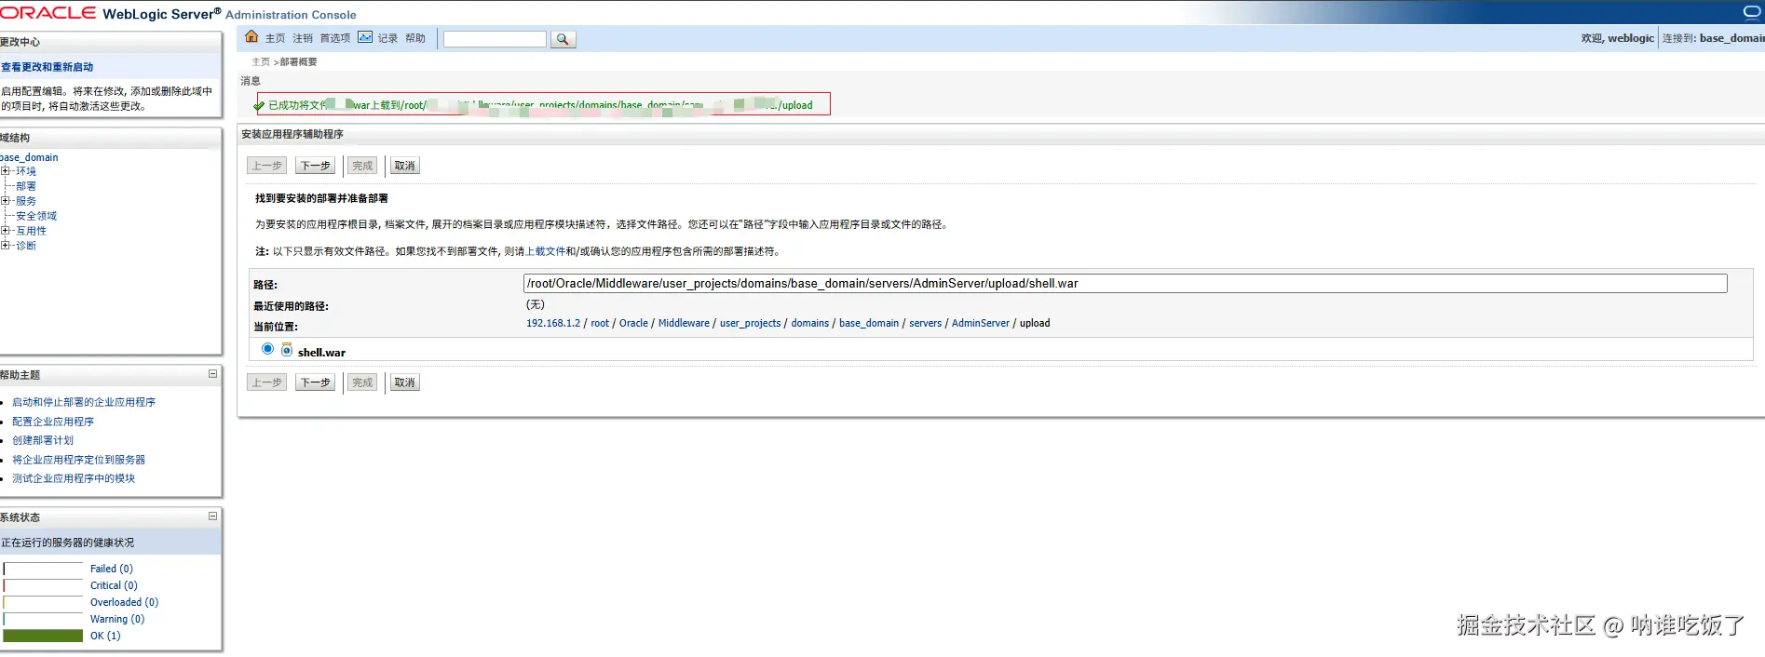Viewport: 1765px width, 657px height.
Task: Click Overloaded (0) health link
Action: pyautogui.click(x=125, y=602)
